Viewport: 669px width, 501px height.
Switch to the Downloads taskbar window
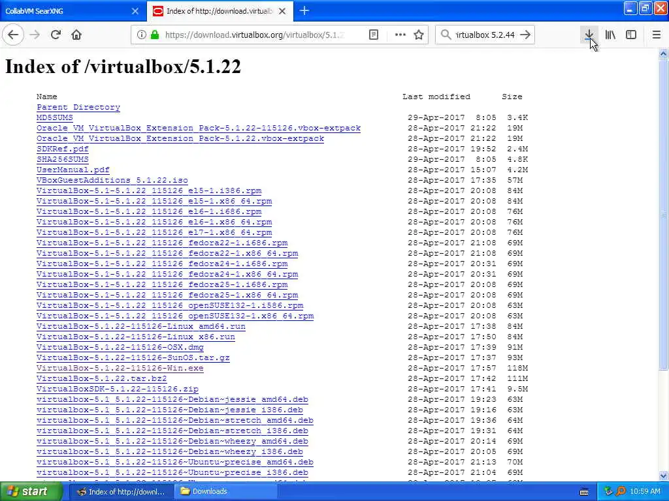click(225, 491)
